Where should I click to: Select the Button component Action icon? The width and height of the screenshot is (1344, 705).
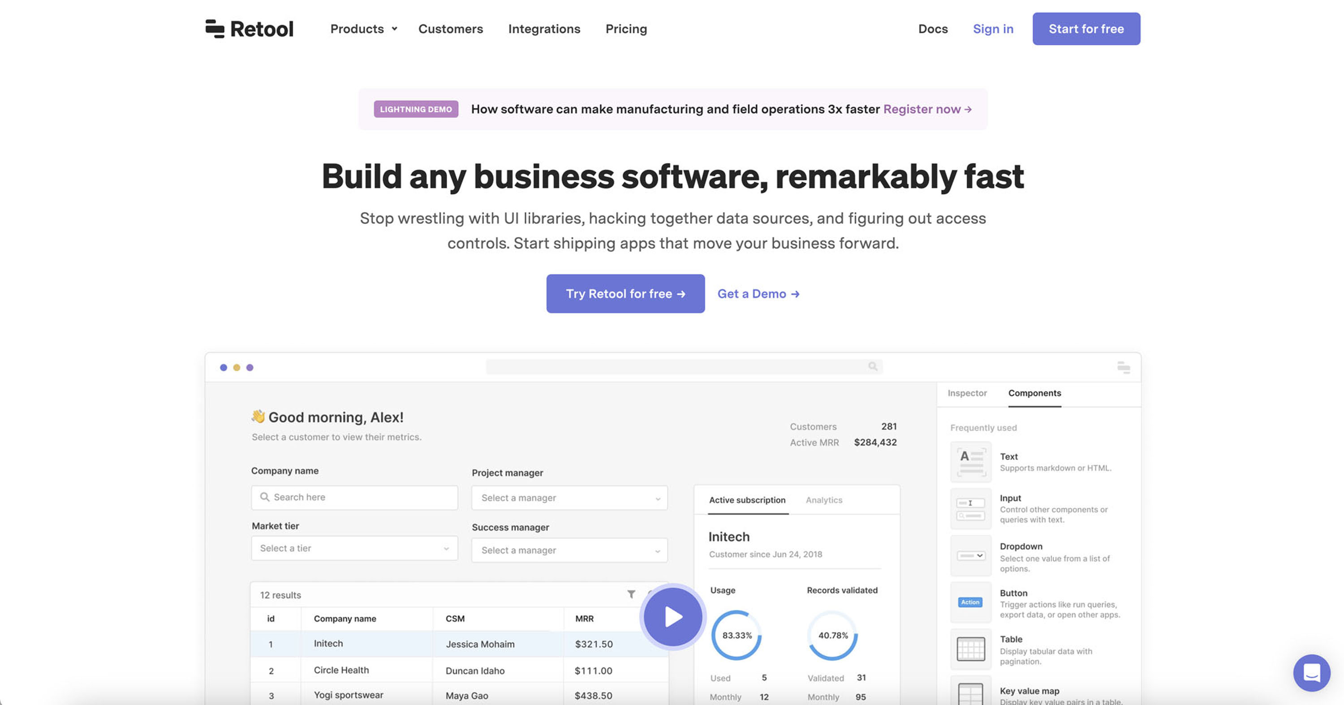click(x=970, y=602)
